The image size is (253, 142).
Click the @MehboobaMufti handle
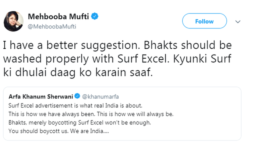[x=52, y=27]
